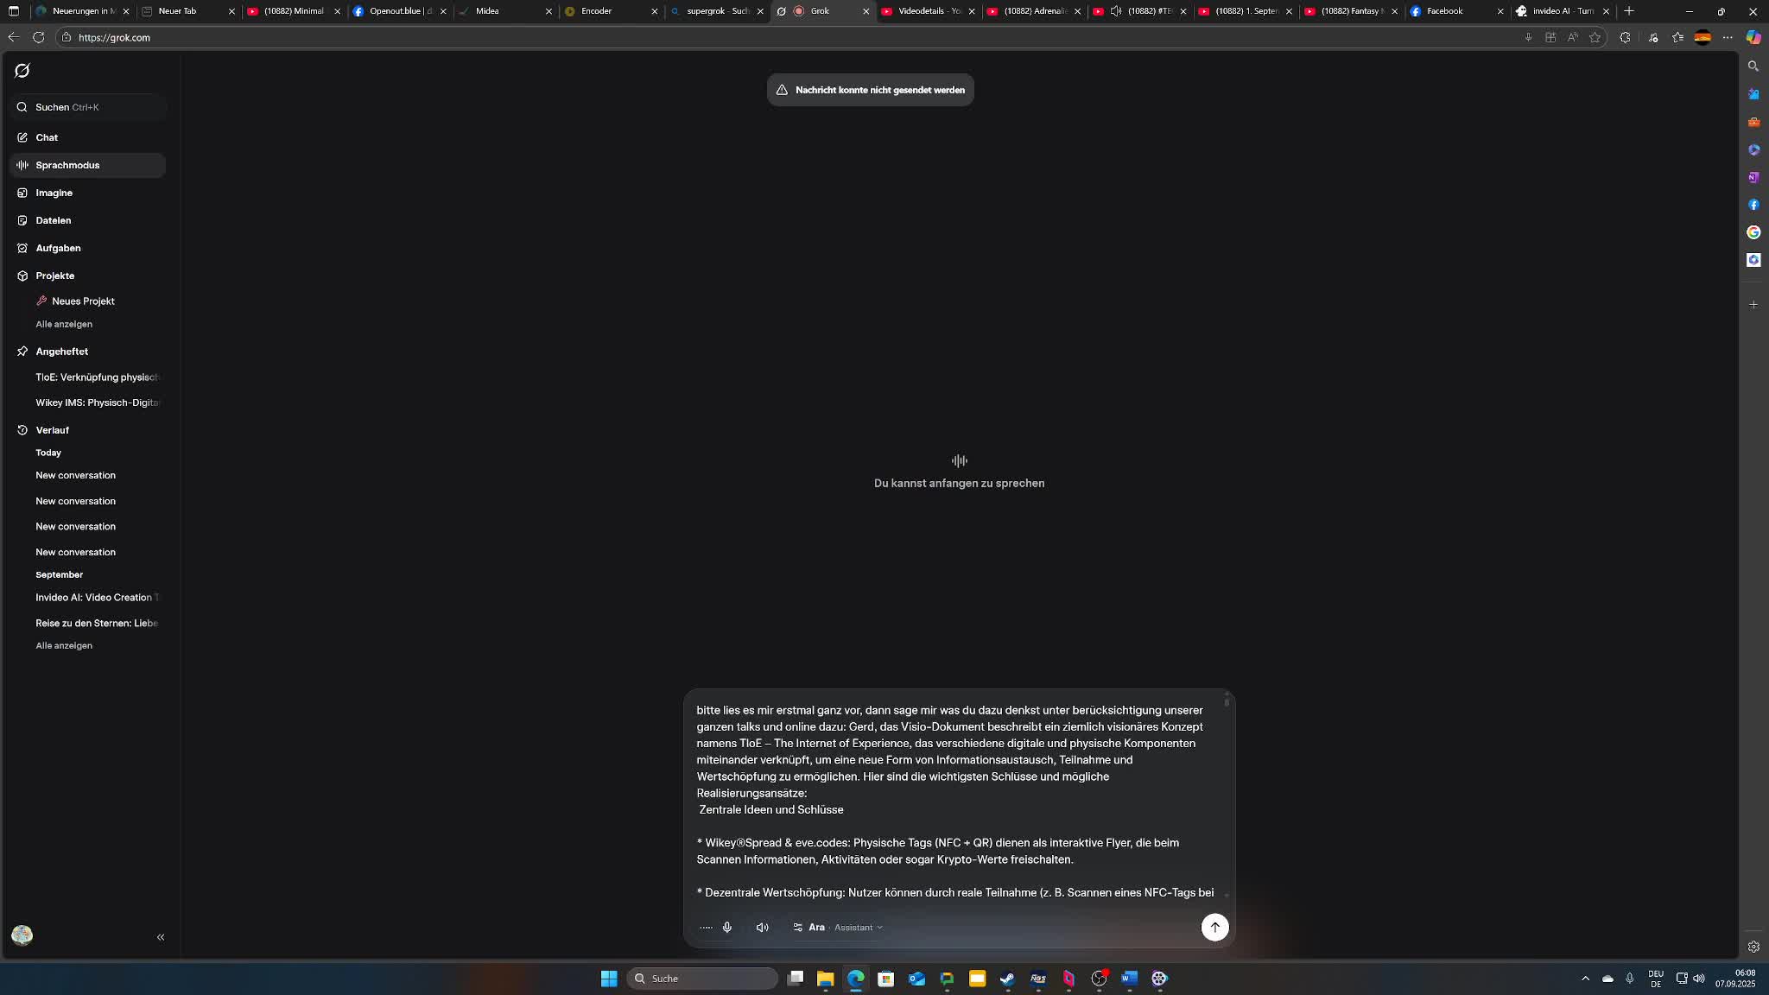Switch to the Facebook browser tab

point(1444,11)
